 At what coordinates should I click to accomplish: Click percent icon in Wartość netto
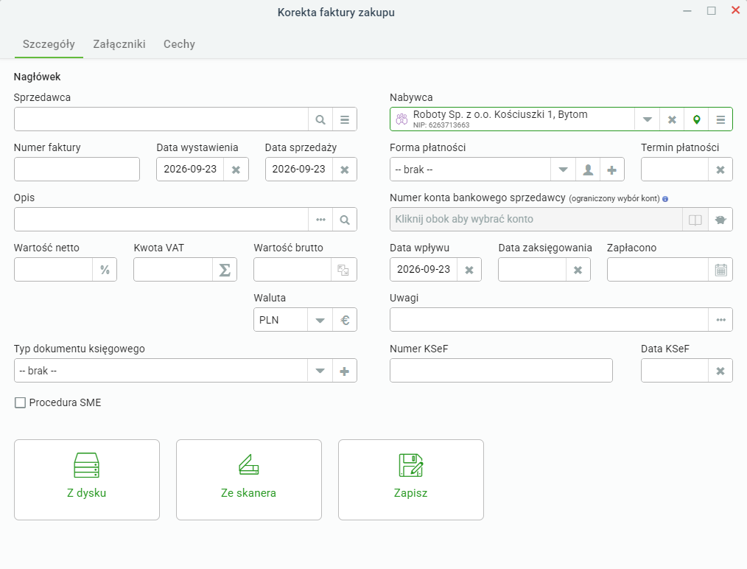click(105, 270)
